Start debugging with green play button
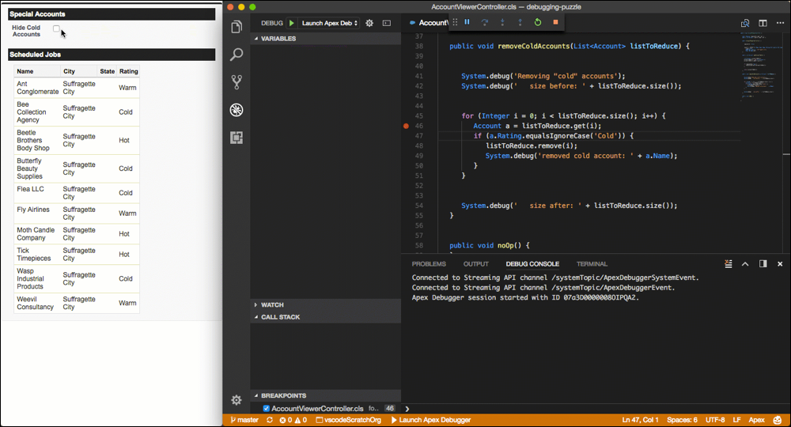This screenshot has width=791, height=427. coord(292,23)
